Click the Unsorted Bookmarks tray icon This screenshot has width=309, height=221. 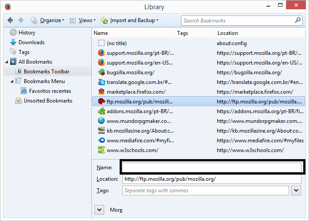point(19,100)
